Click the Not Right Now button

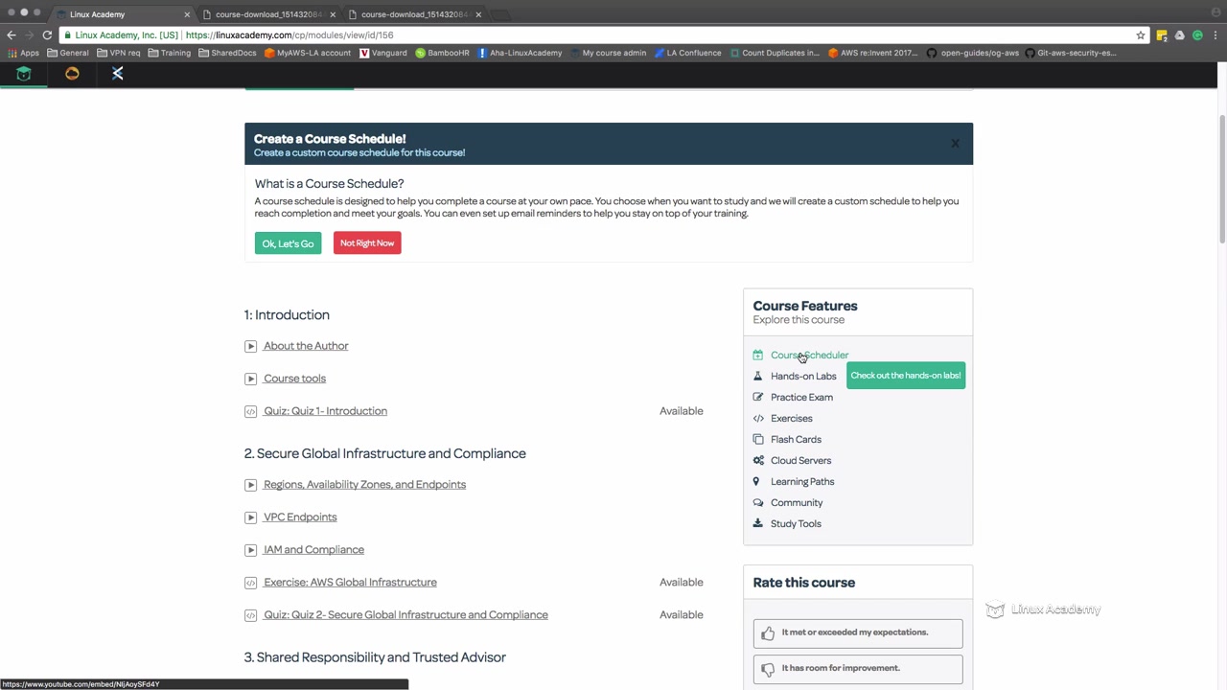[x=367, y=243]
